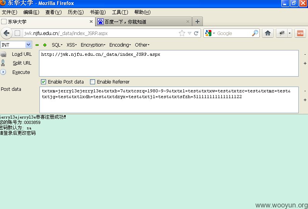Click the magnifier search icon
This screenshot has height=209, width=308.
tap(255, 33)
